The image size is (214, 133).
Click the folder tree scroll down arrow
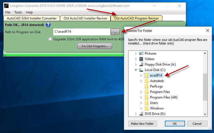click(x=205, y=114)
